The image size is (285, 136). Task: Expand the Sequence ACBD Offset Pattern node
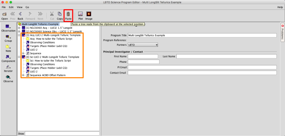[23, 75]
